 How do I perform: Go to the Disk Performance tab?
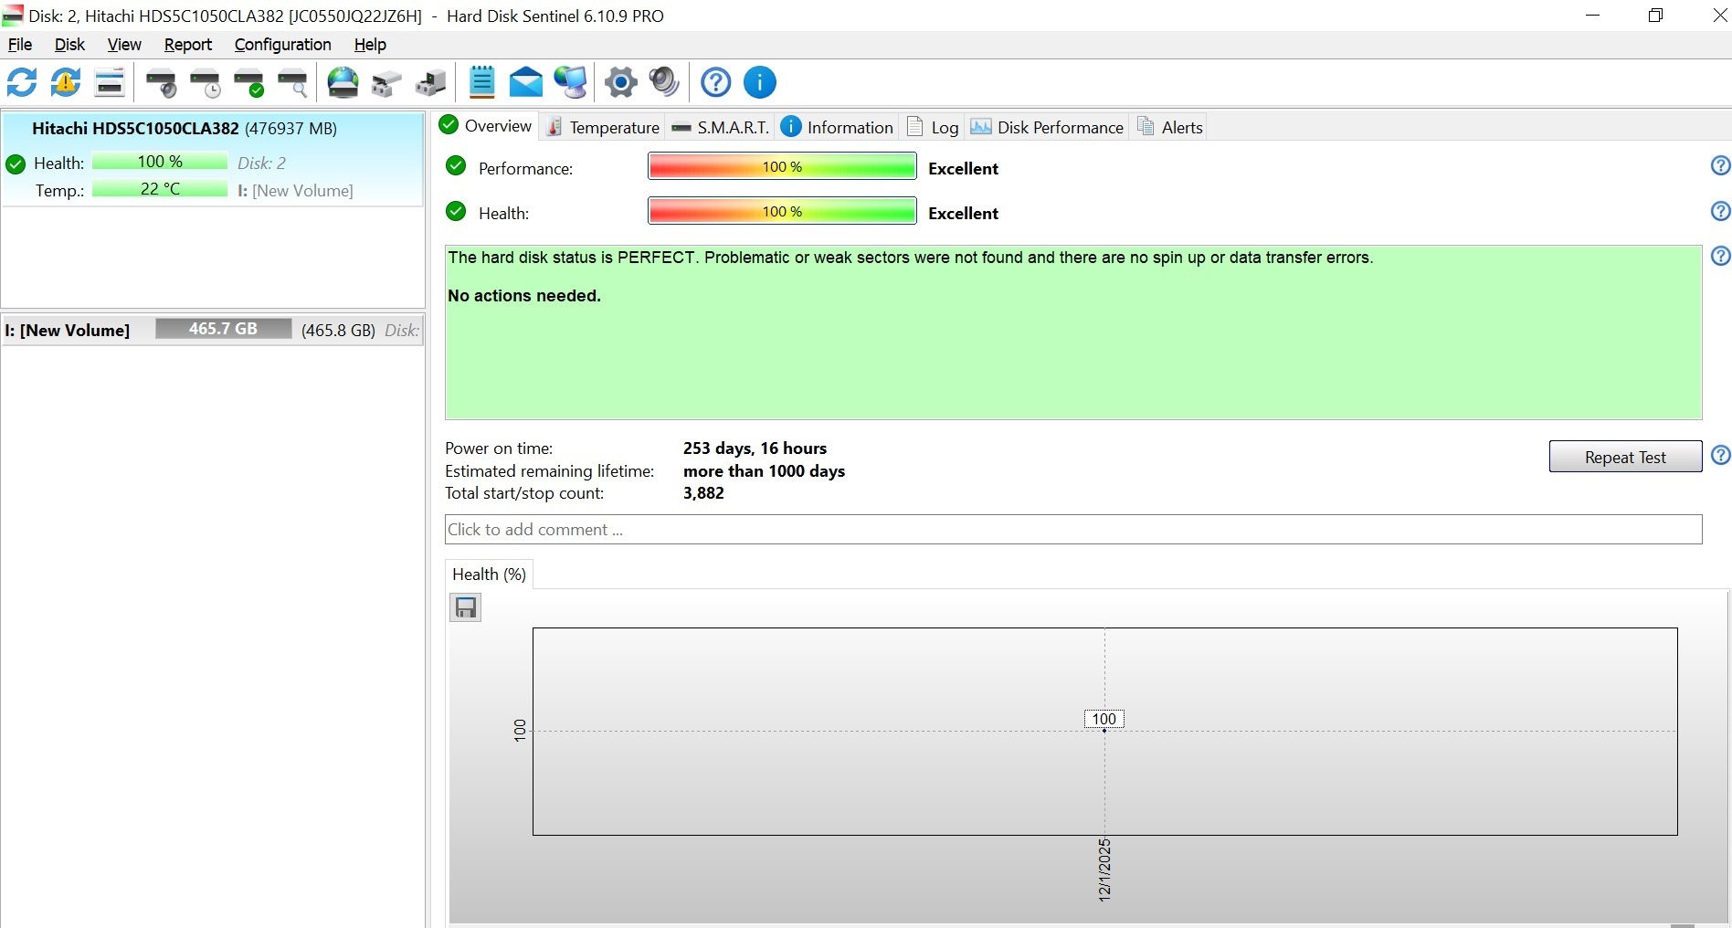1048,128
